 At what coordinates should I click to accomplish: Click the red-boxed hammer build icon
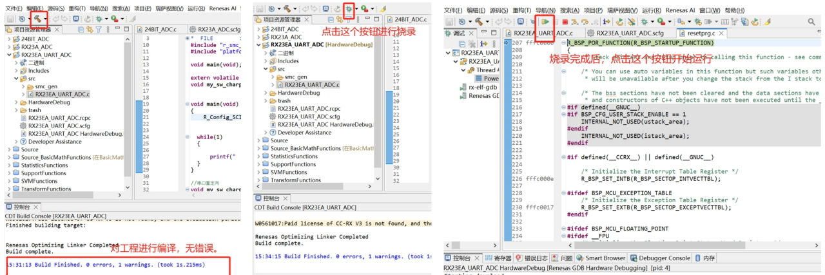(x=39, y=19)
